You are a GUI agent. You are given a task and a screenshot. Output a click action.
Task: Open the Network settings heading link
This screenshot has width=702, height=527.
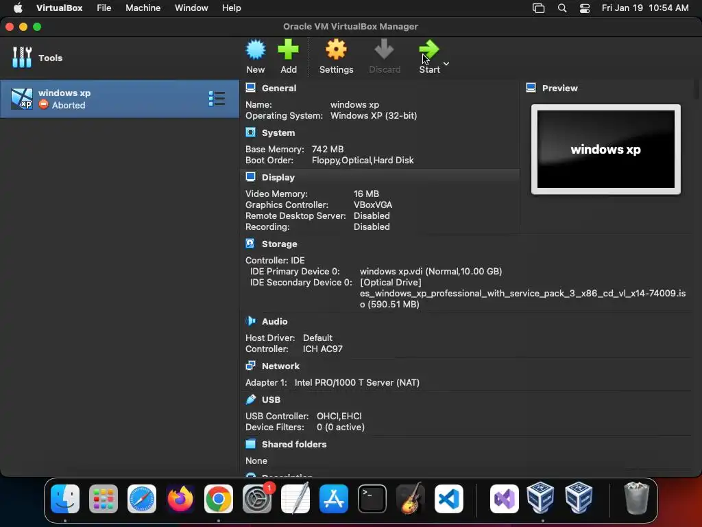click(280, 366)
